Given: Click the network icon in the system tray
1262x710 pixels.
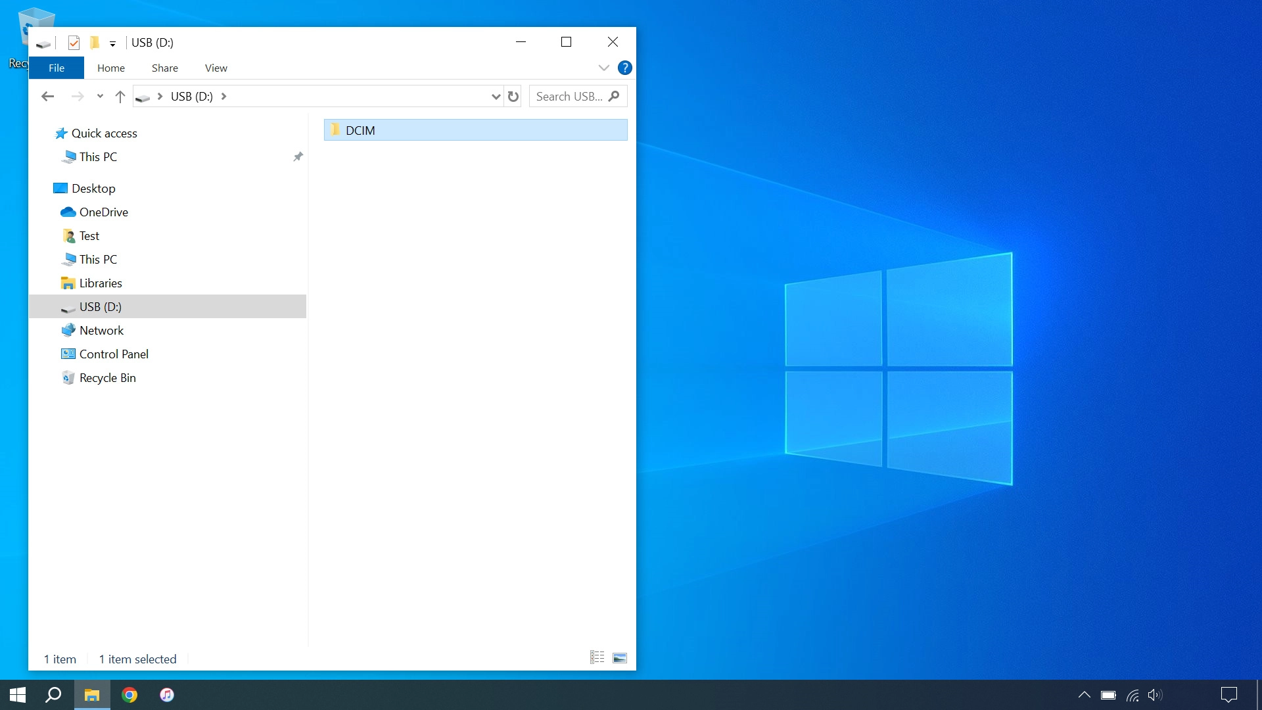Looking at the screenshot, I should point(1132,695).
